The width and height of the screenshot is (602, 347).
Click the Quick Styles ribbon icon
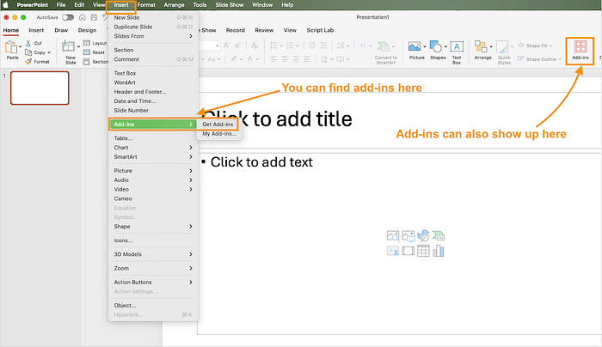tap(502, 47)
